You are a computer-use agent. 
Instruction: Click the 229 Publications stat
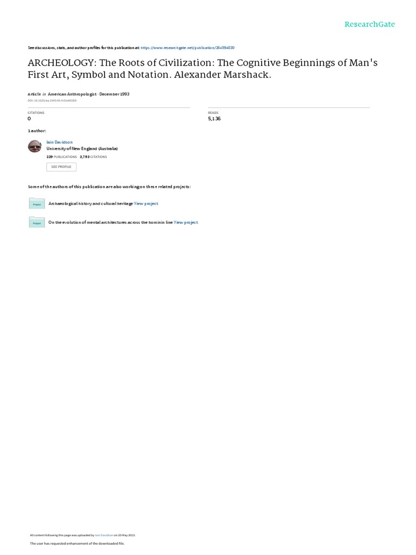click(x=62, y=157)
